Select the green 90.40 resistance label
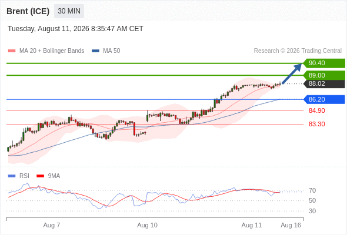Viewport: 347px width, 235px height. (324, 63)
